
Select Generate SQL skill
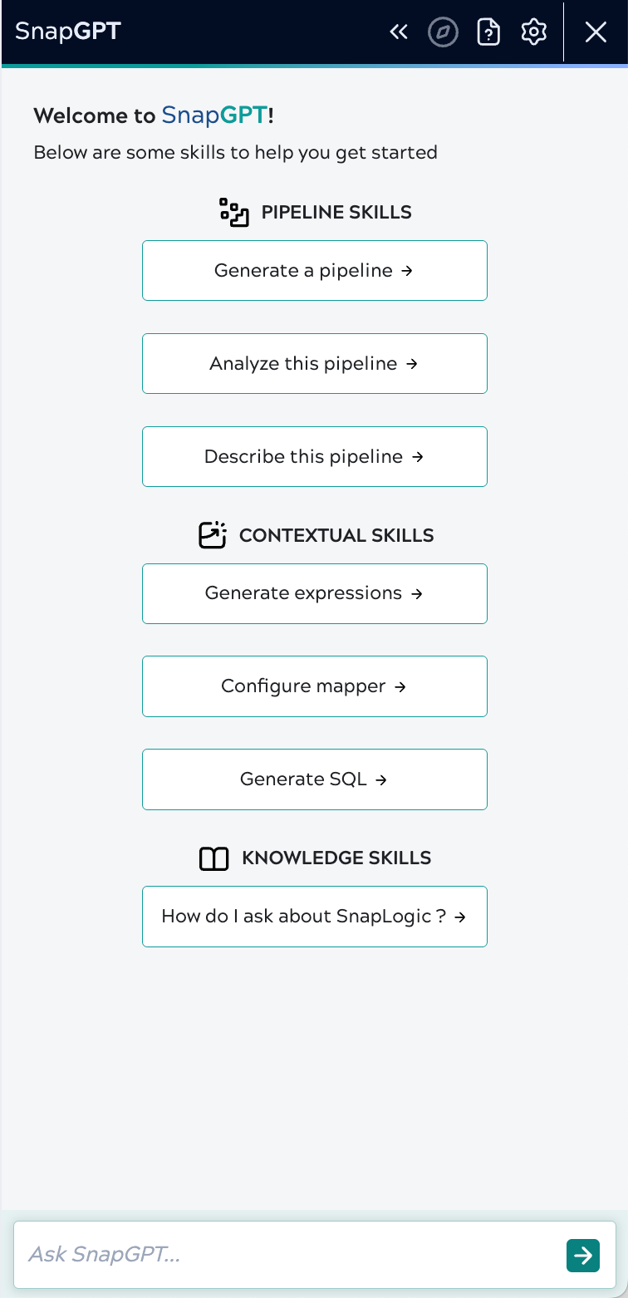pyautogui.click(x=315, y=779)
